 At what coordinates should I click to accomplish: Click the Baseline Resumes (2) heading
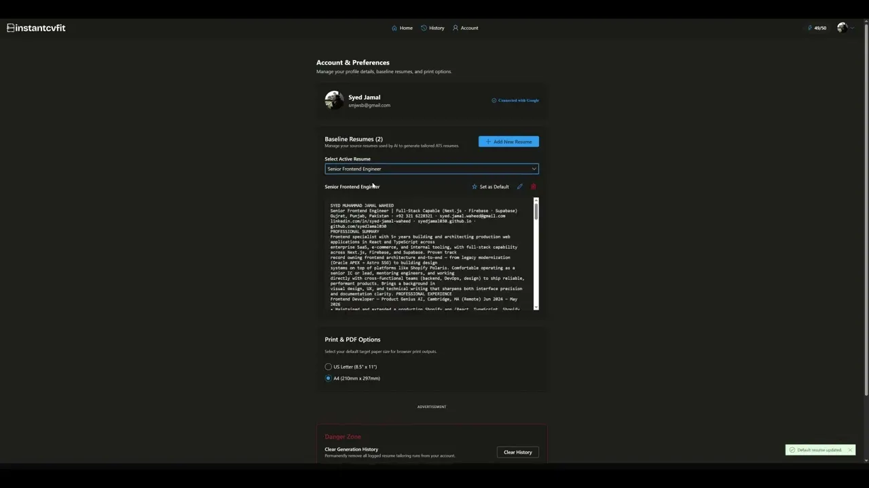[x=354, y=139]
